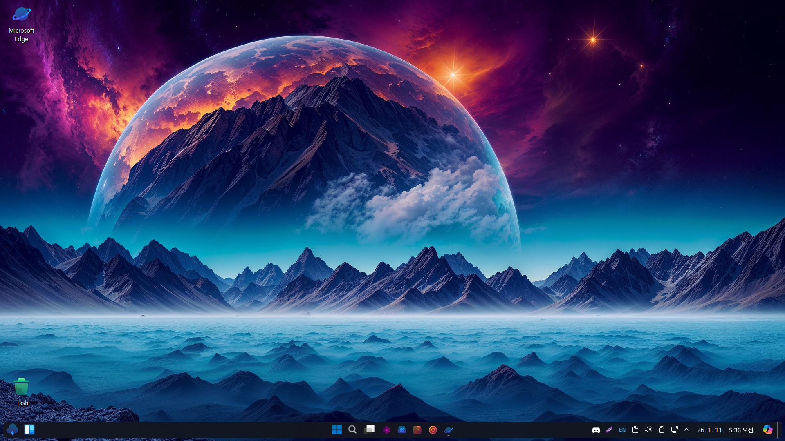Open Discord from the system tray

596,430
